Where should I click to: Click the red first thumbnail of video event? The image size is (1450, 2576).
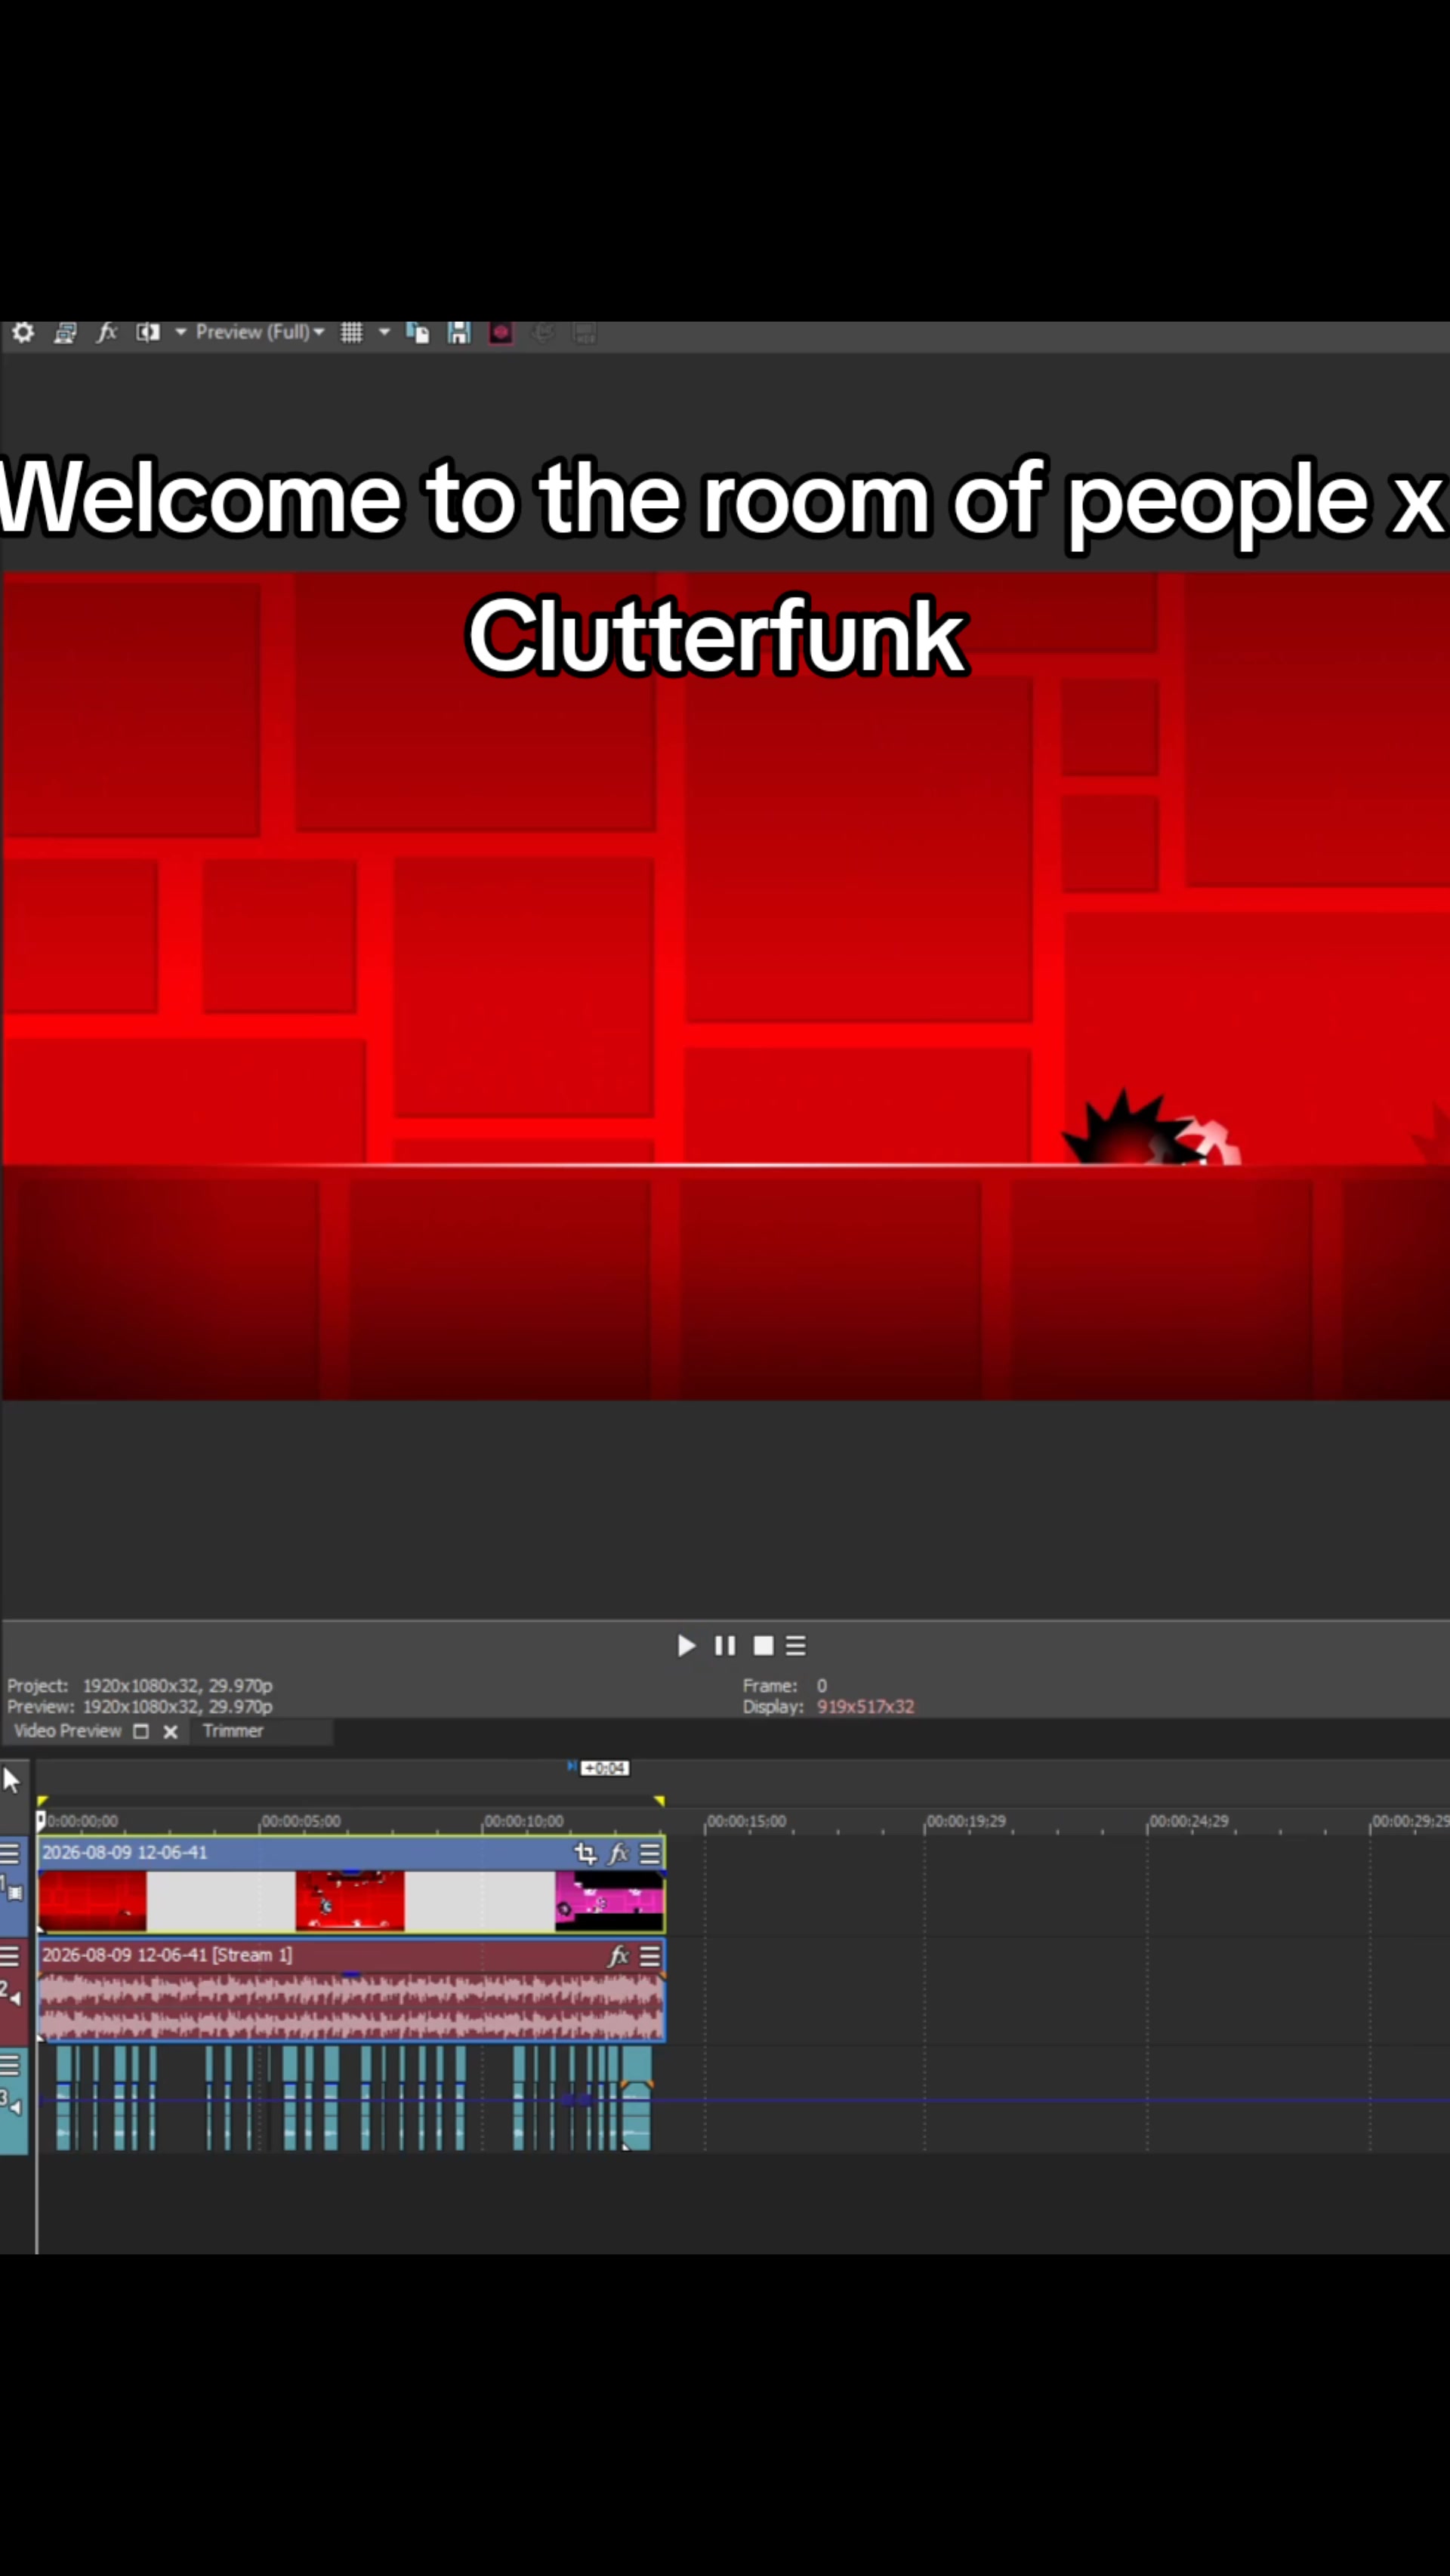(x=93, y=1901)
